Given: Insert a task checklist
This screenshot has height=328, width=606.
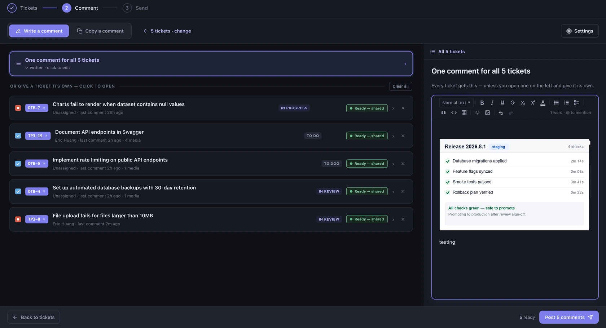Looking at the screenshot, I should click(x=576, y=103).
